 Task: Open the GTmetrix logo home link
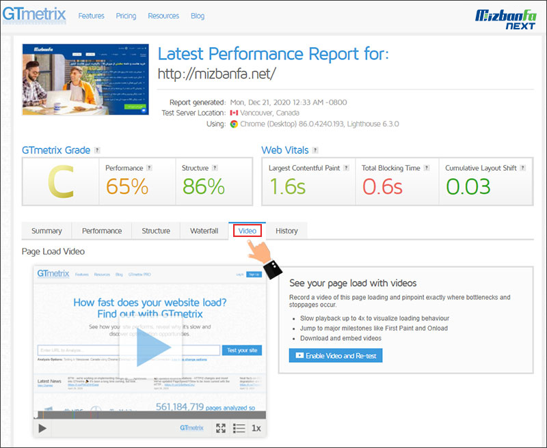[34, 14]
